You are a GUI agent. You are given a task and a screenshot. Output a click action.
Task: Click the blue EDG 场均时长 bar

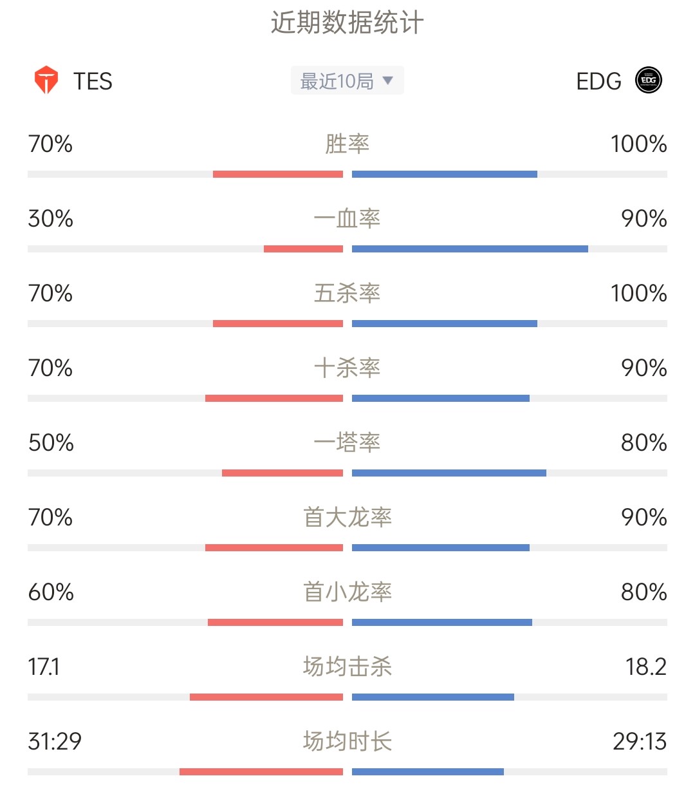click(428, 772)
